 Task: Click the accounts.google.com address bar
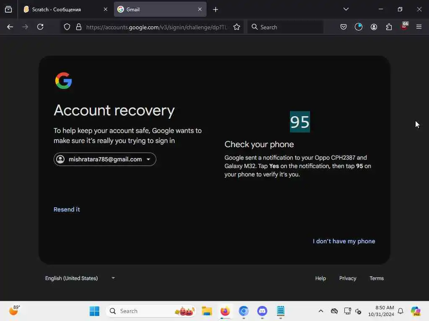tap(157, 27)
